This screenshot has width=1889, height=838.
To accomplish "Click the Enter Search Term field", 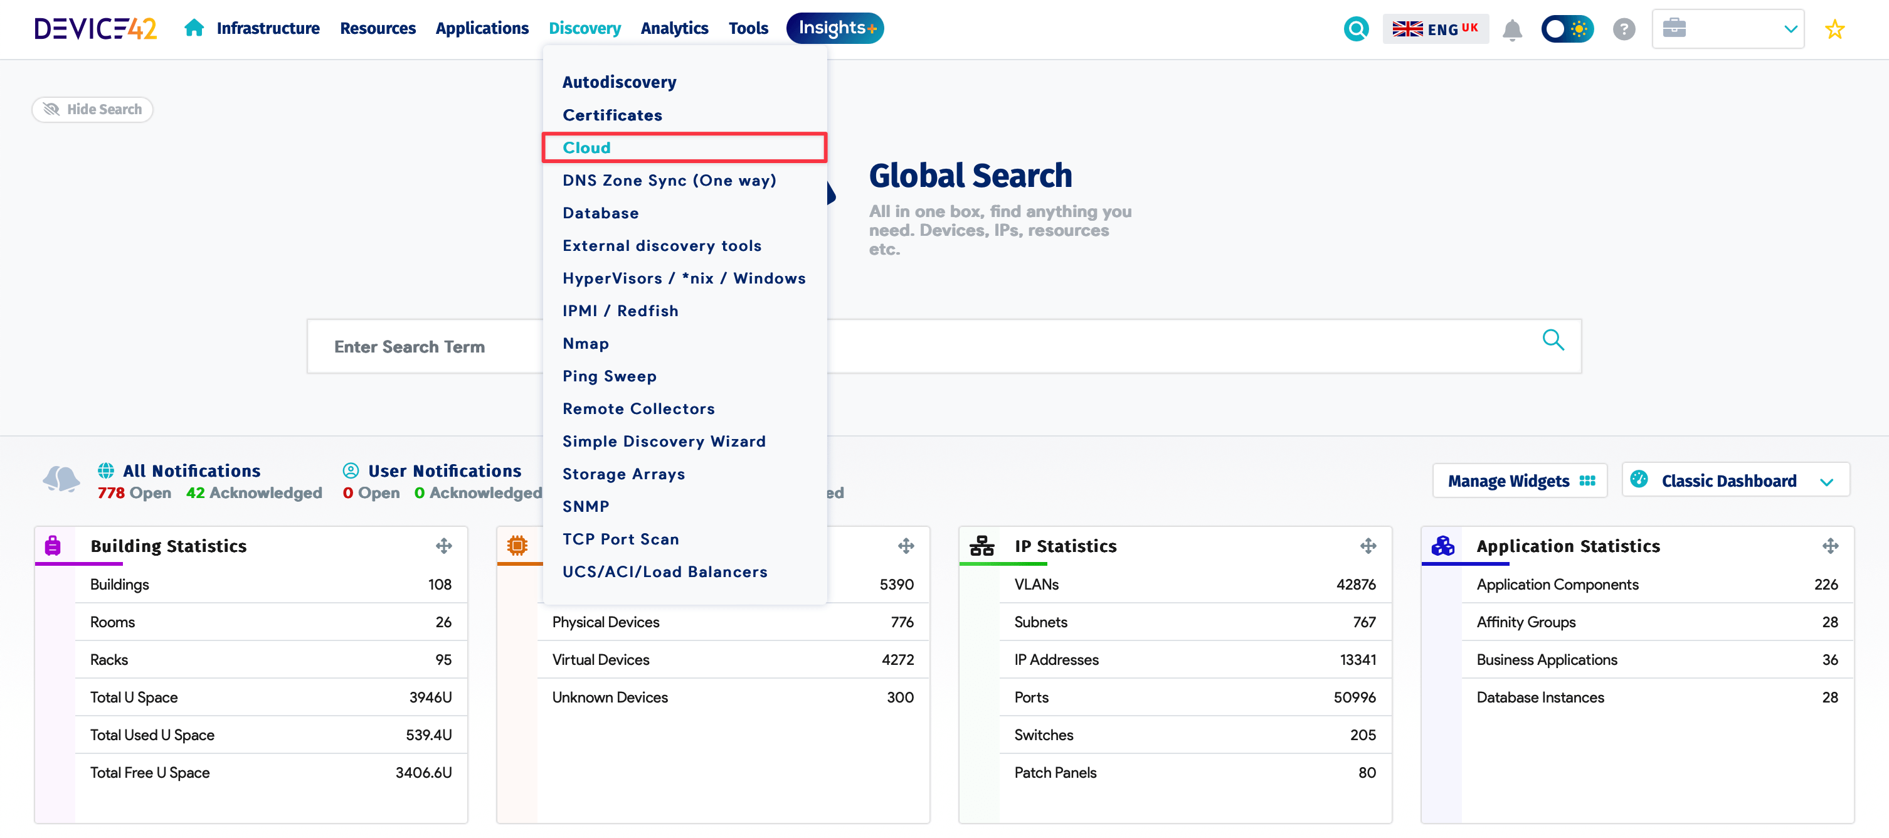I will [x=944, y=346].
